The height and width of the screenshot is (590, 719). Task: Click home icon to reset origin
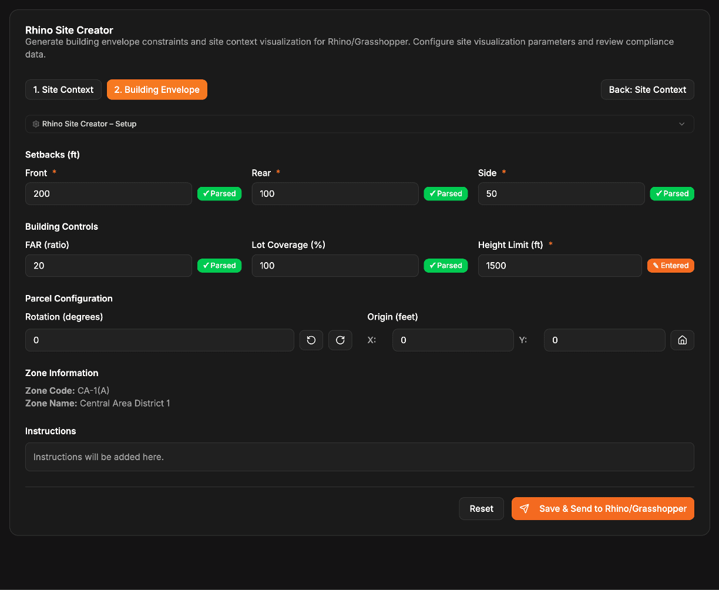coord(682,340)
